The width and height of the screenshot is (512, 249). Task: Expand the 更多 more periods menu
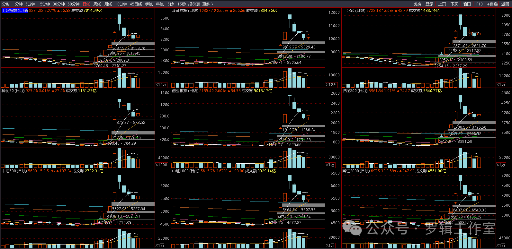pyautogui.click(x=208, y=4)
